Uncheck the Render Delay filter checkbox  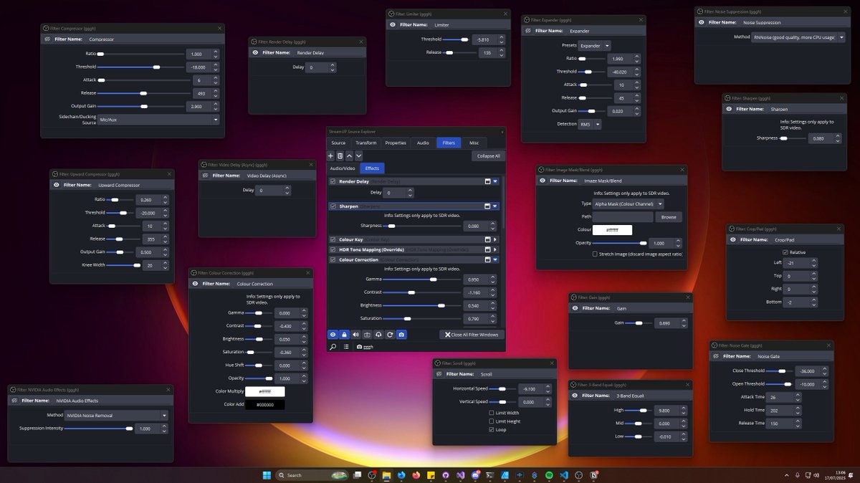[x=333, y=181]
